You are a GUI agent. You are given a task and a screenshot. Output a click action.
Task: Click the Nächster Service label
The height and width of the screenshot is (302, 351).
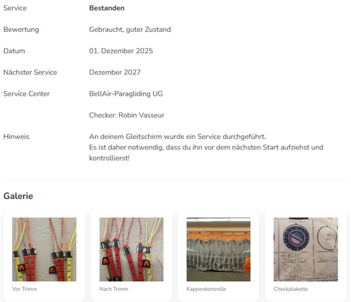tap(30, 72)
